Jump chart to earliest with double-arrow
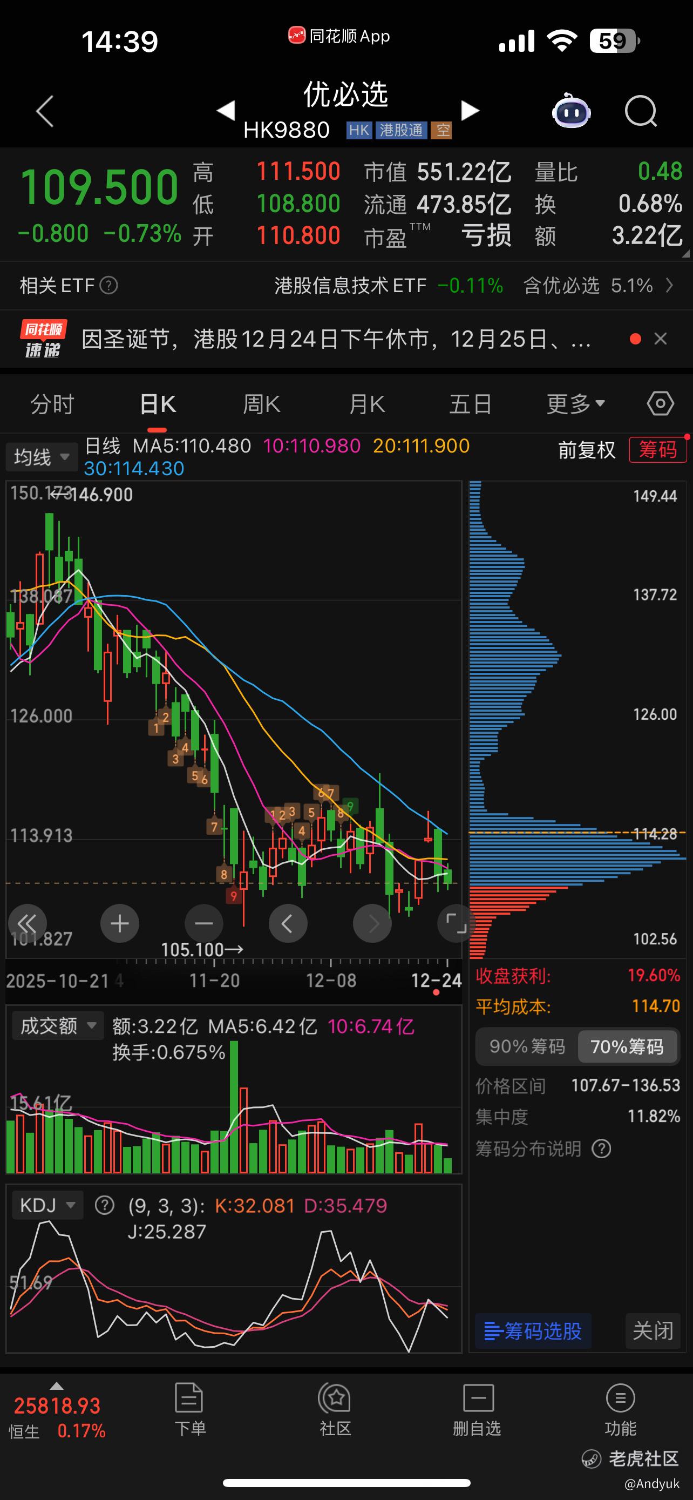The width and height of the screenshot is (693, 1500). 28,923
